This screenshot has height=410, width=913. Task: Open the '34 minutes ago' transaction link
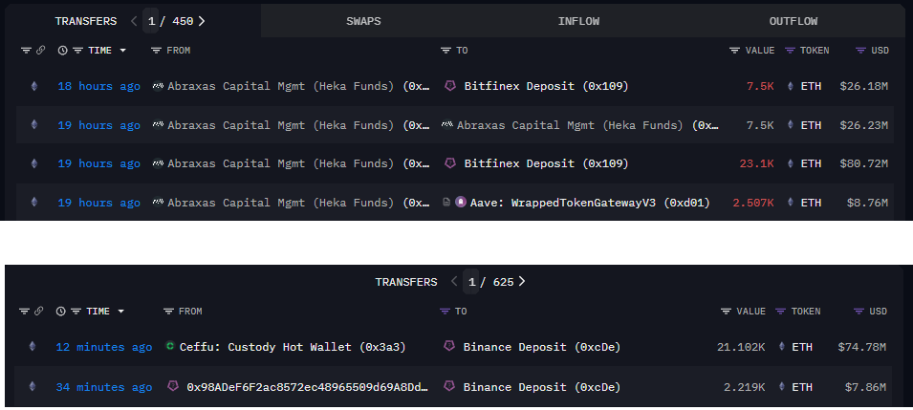104,387
